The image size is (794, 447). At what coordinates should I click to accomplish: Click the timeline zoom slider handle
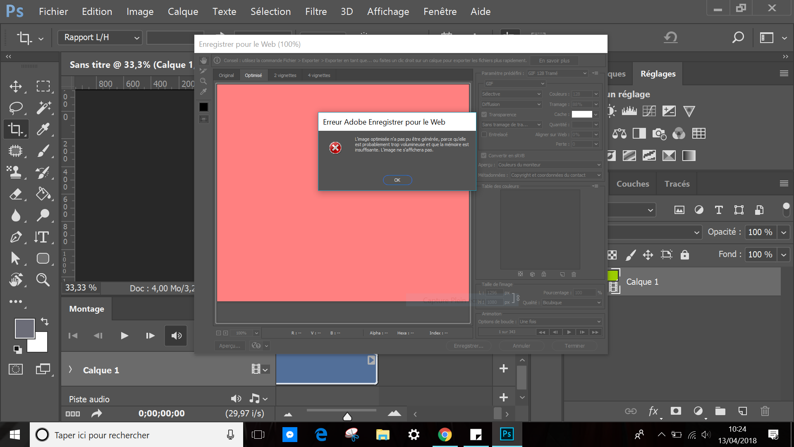point(347,416)
